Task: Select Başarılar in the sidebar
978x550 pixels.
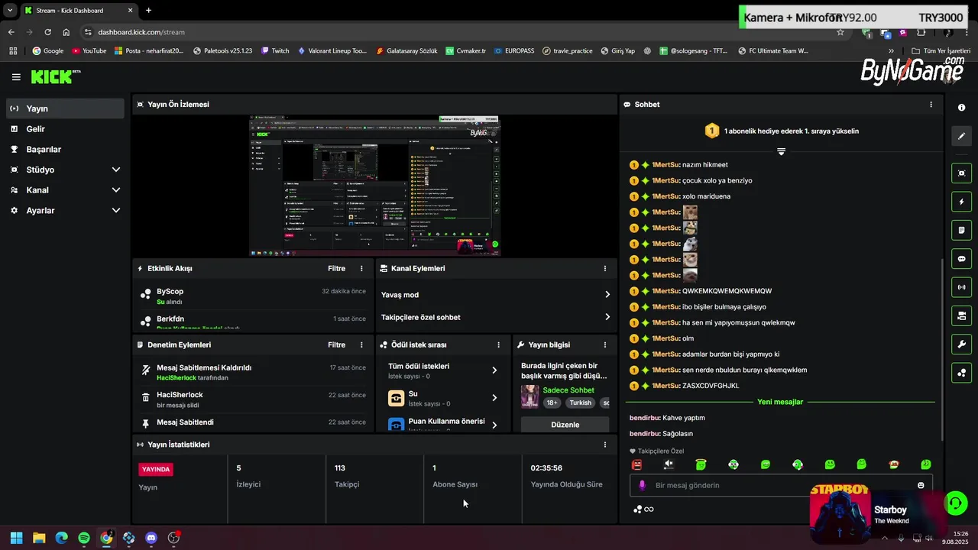Action: point(65,150)
